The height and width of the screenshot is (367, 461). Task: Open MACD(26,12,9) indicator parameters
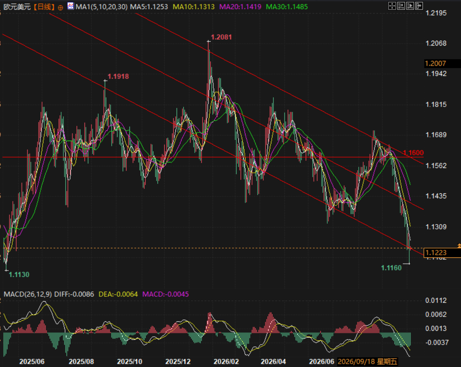(x=28, y=294)
